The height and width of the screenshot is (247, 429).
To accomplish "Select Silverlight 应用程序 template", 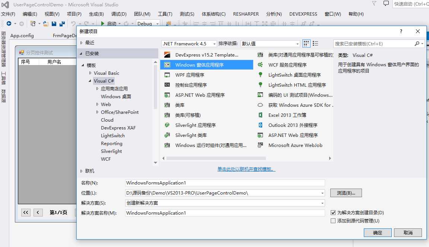I will tap(207, 125).
